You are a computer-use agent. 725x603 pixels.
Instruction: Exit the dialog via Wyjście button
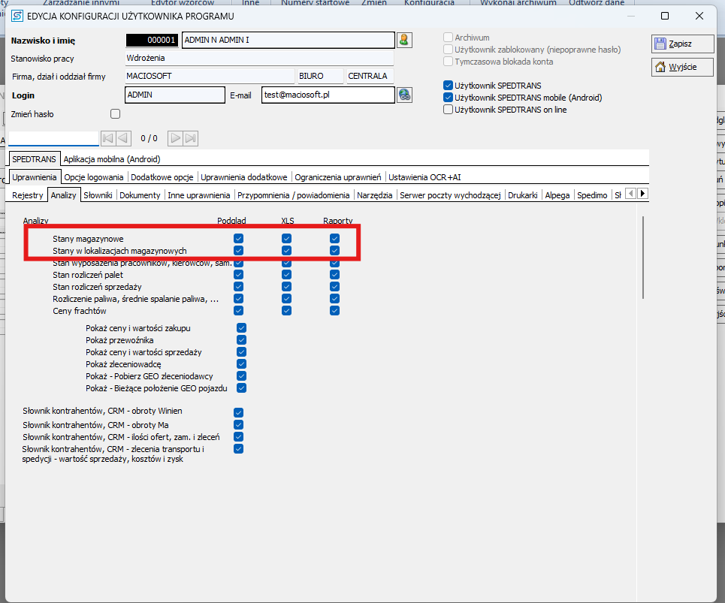(672, 67)
